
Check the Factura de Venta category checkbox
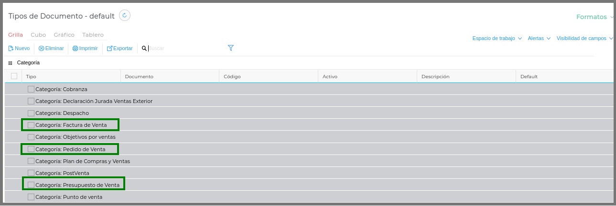point(31,125)
